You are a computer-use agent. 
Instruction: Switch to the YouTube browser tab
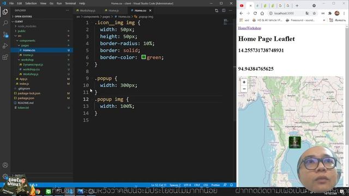pyautogui.click(x=242, y=5)
